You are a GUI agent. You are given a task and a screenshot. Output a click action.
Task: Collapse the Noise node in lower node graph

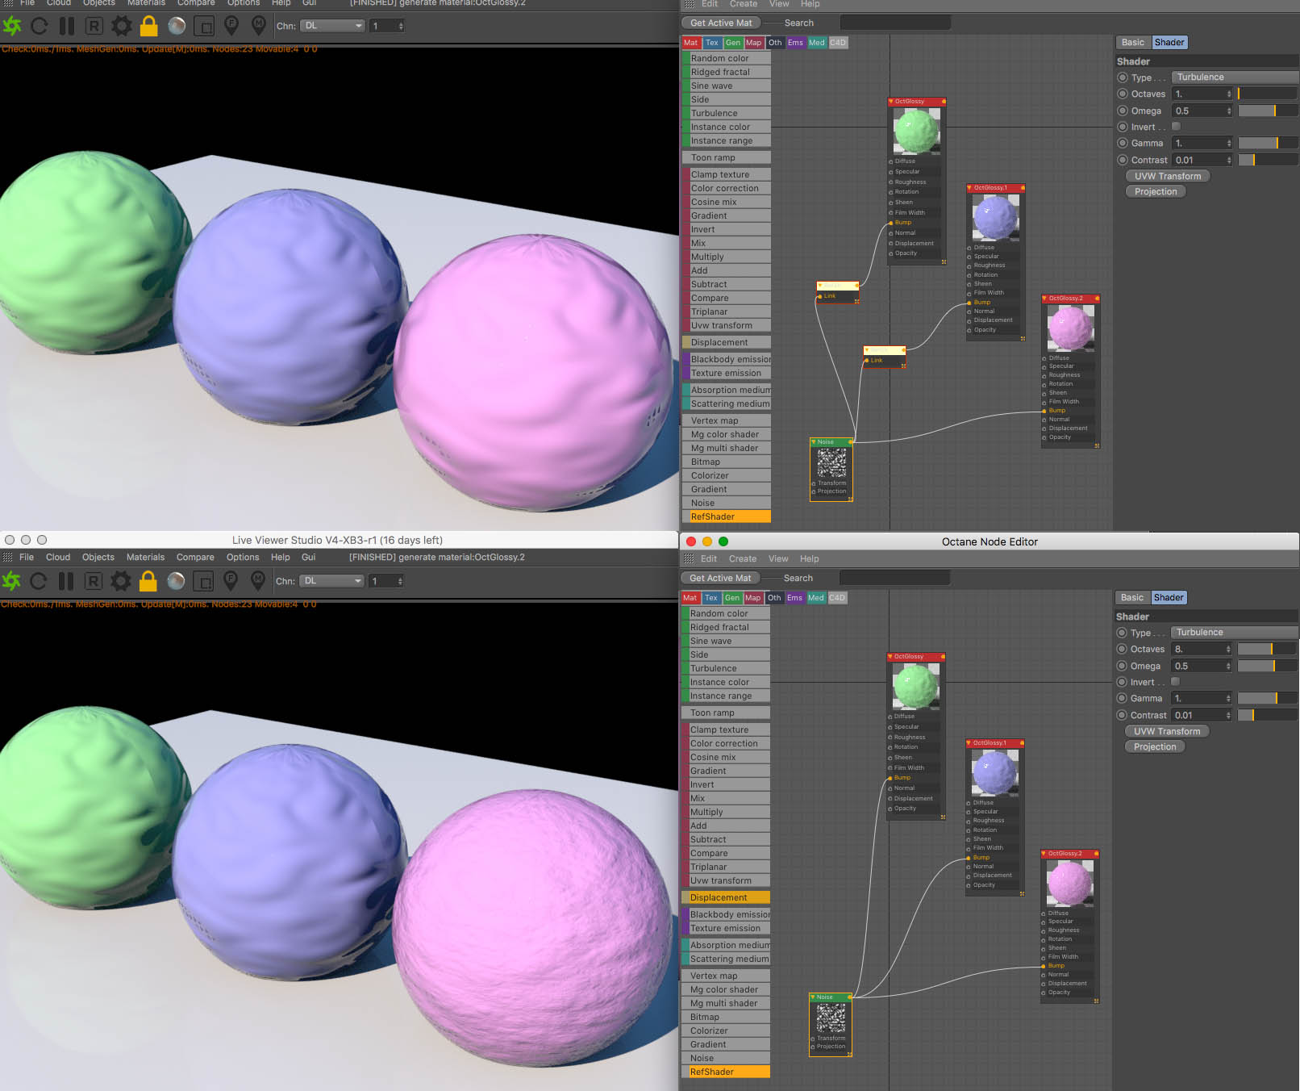pyautogui.click(x=813, y=997)
